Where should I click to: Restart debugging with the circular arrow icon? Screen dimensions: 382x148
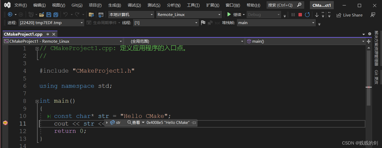[307, 15]
